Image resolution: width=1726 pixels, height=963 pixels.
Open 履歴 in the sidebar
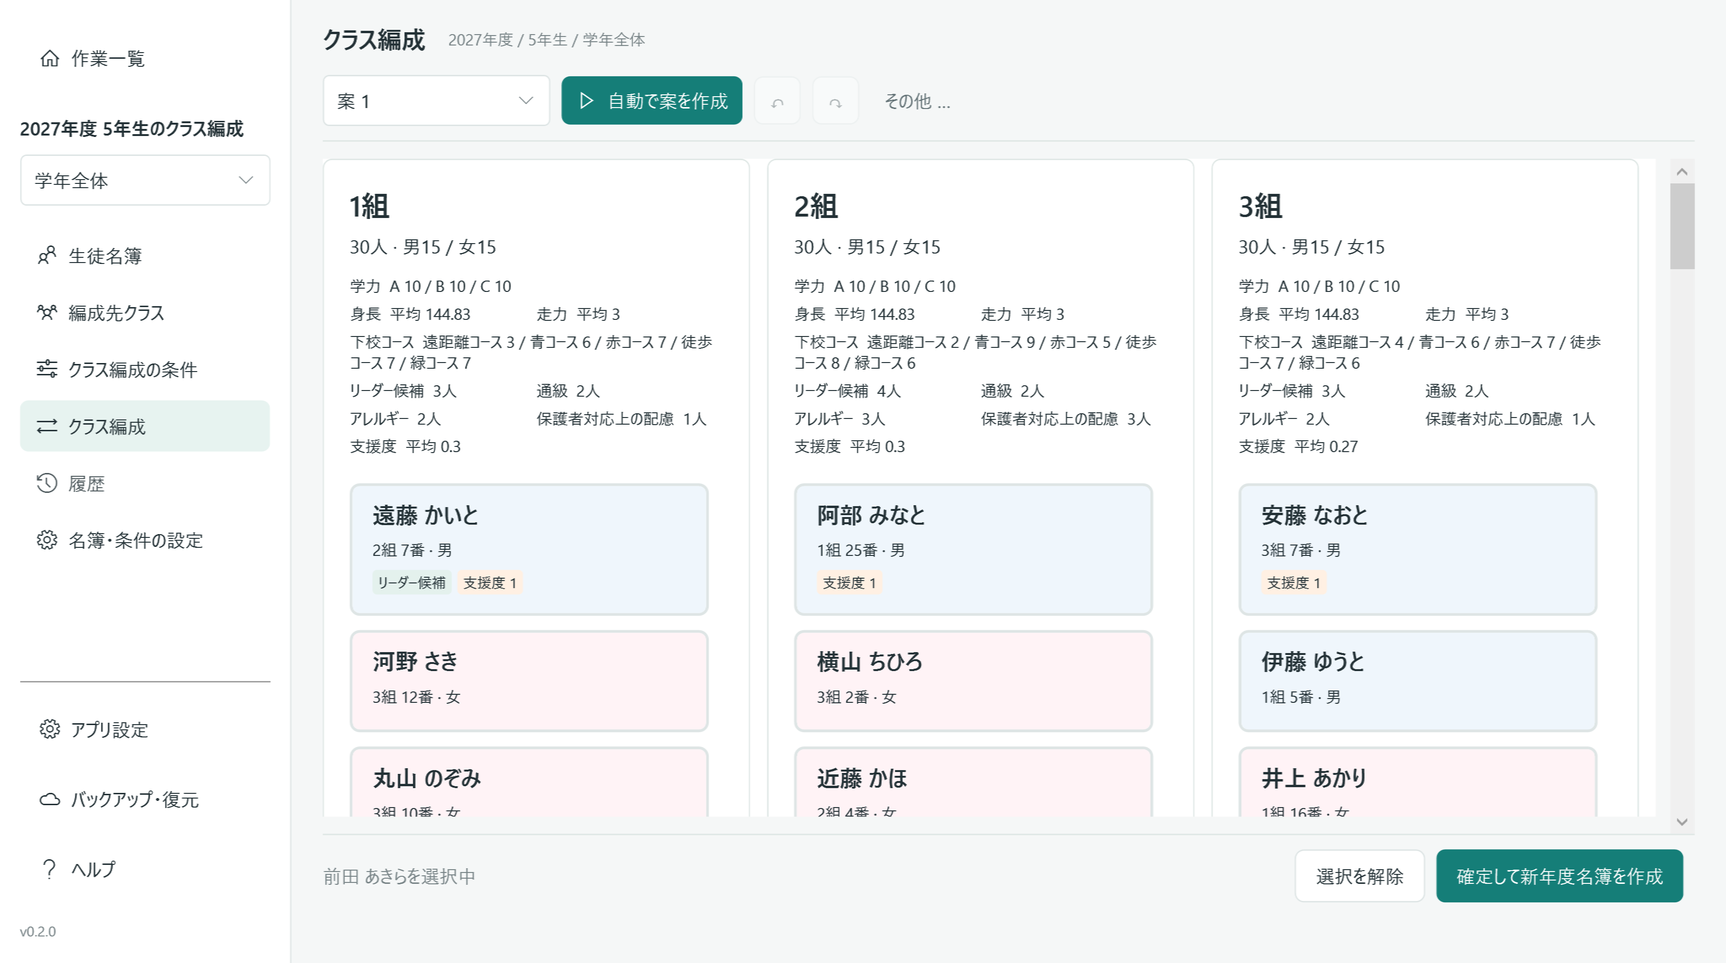pyautogui.click(x=145, y=483)
